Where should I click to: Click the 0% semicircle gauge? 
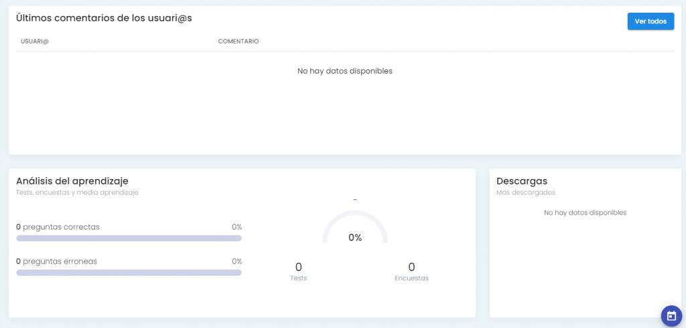point(355,227)
